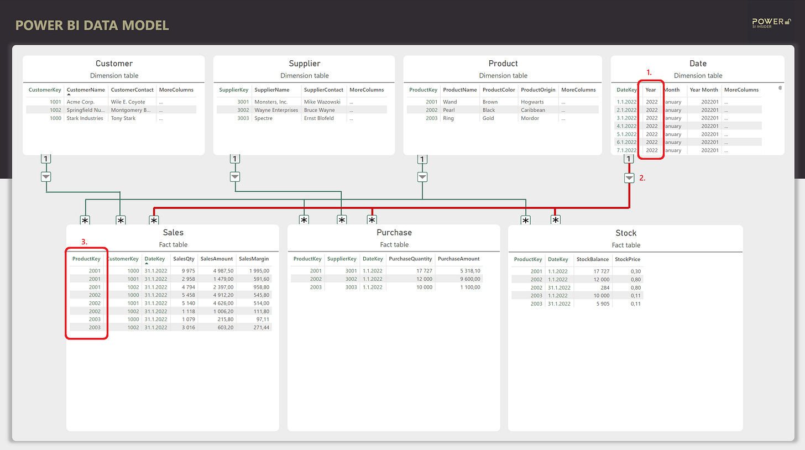Click SalesAmount column header
Image resolution: width=805 pixels, height=450 pixels.
pos(217,259)
